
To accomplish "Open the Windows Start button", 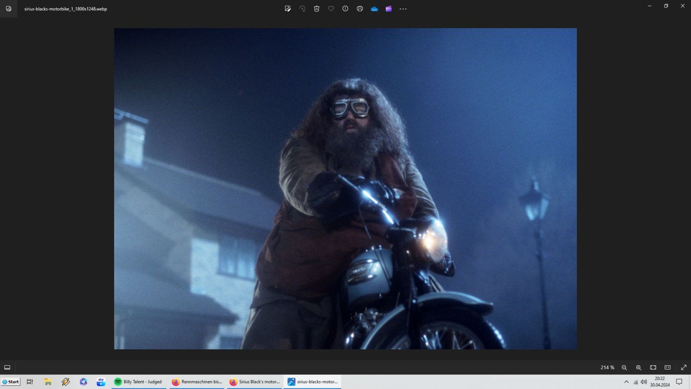I will click(x=11, y=382).
